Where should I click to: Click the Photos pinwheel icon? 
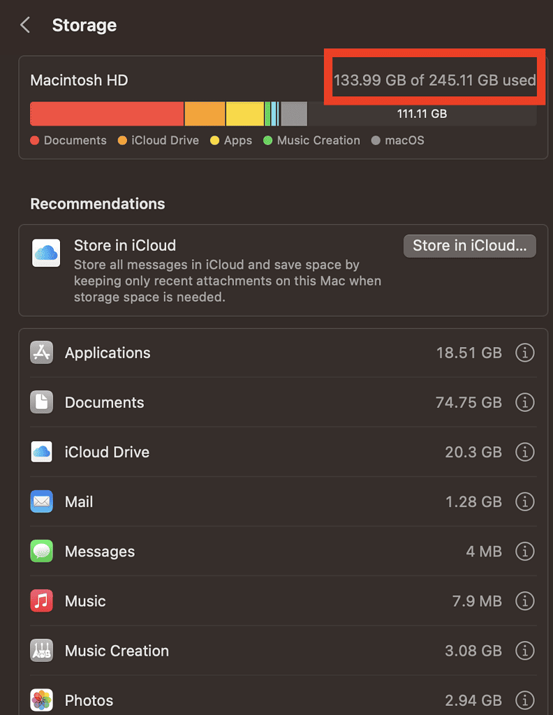[x=42, y=700]
